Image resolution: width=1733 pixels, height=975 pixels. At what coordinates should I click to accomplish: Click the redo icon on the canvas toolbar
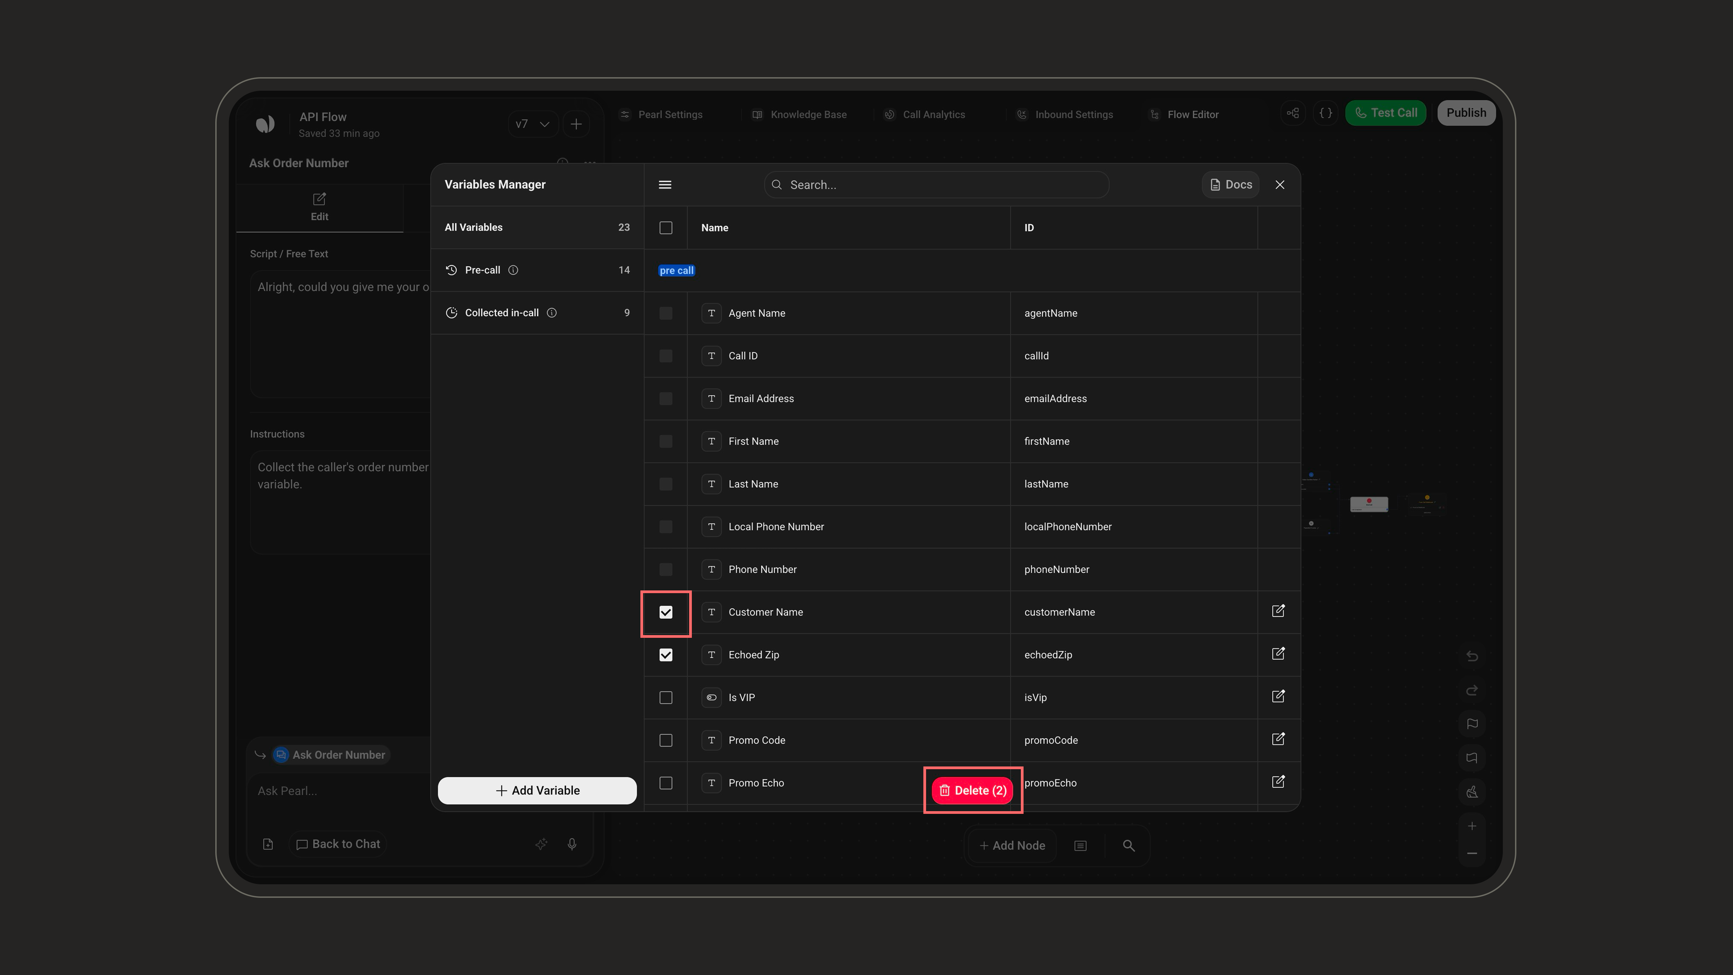[x=1472, y=690]
